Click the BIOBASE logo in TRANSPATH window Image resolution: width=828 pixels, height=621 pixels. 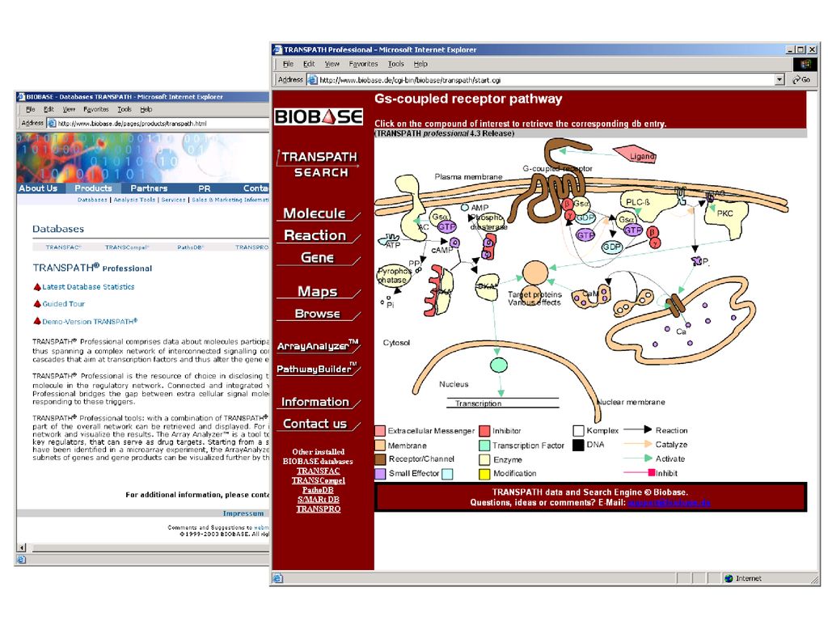pos(319,116)
